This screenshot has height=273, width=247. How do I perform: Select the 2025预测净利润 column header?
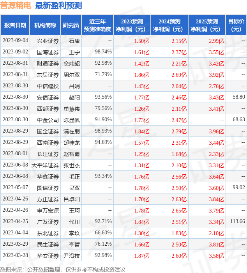207,25
